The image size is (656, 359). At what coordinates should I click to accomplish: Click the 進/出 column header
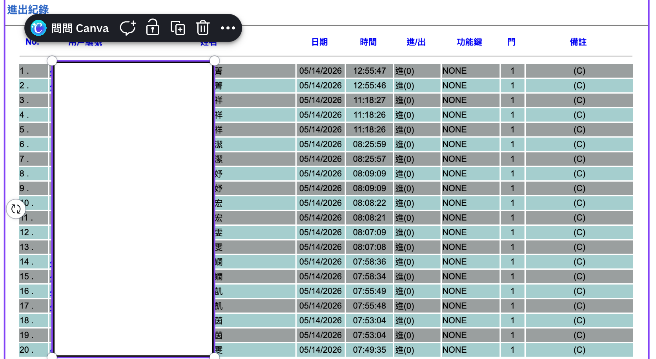click(x=416, y=42)
